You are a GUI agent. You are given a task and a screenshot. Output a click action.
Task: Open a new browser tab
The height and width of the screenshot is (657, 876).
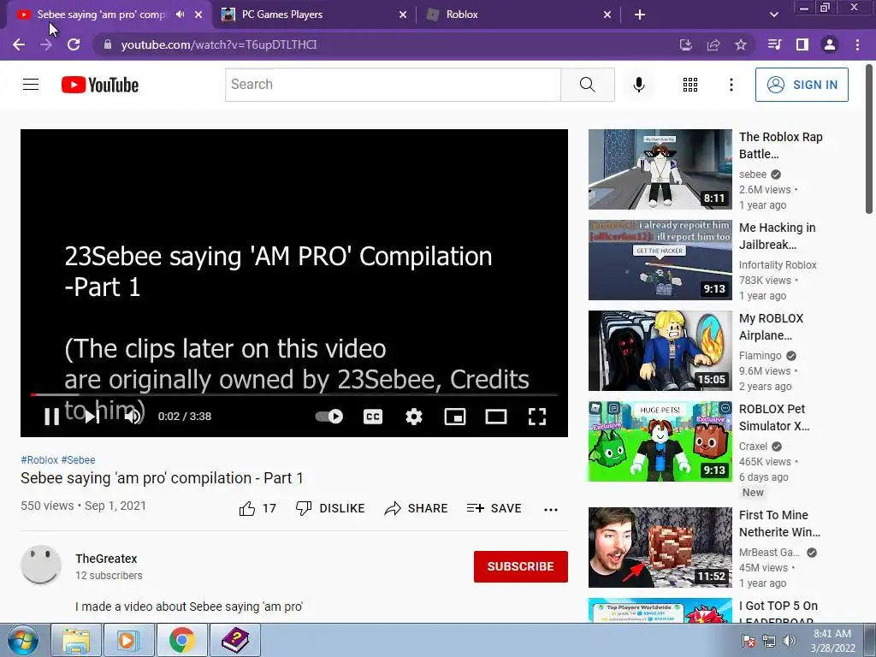click(640, 15)
